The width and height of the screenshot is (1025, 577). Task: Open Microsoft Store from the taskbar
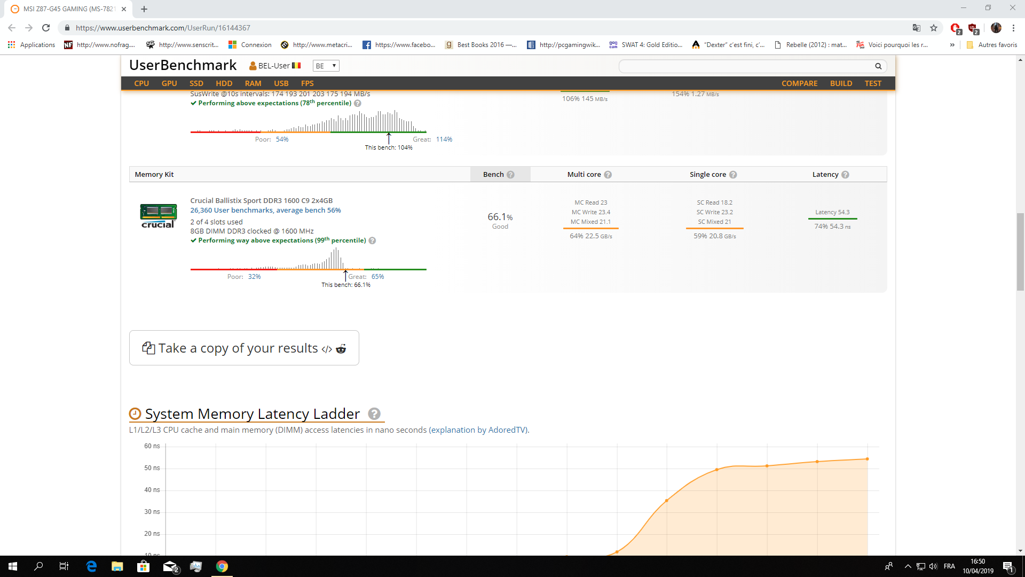[143, 566]
